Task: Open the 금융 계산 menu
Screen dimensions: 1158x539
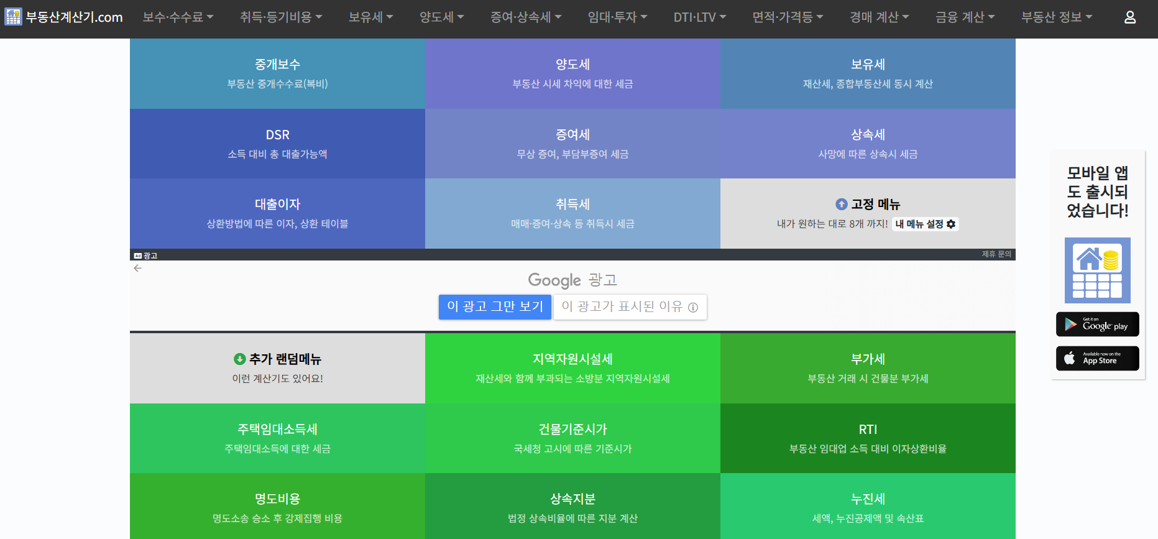Action: tap(965, 17)
